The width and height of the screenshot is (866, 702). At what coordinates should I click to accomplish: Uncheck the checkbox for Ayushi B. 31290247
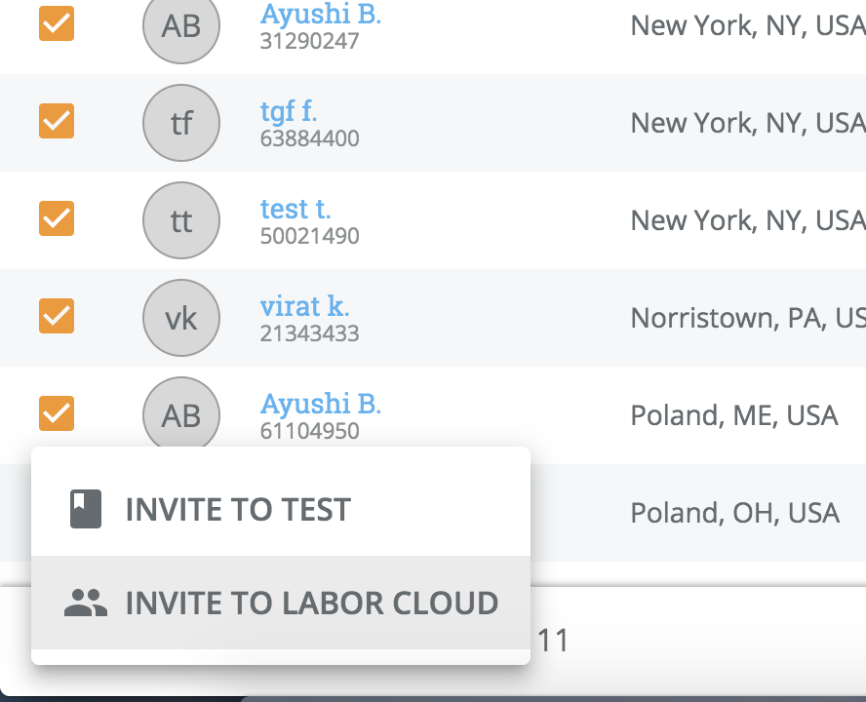point(57,22)
